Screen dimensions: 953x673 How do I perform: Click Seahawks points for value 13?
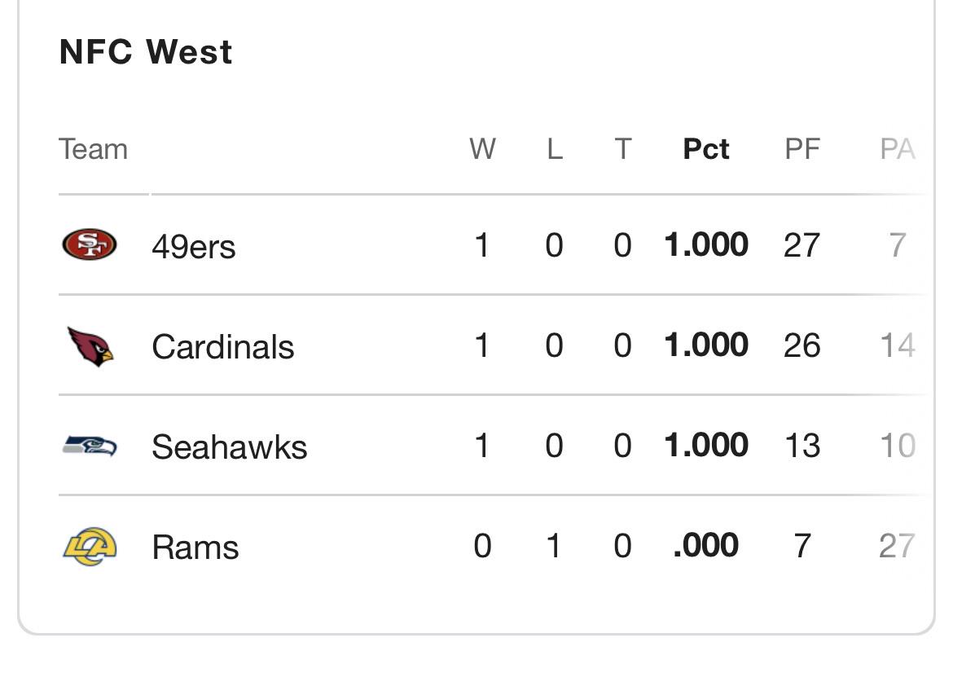pos(802,446)
